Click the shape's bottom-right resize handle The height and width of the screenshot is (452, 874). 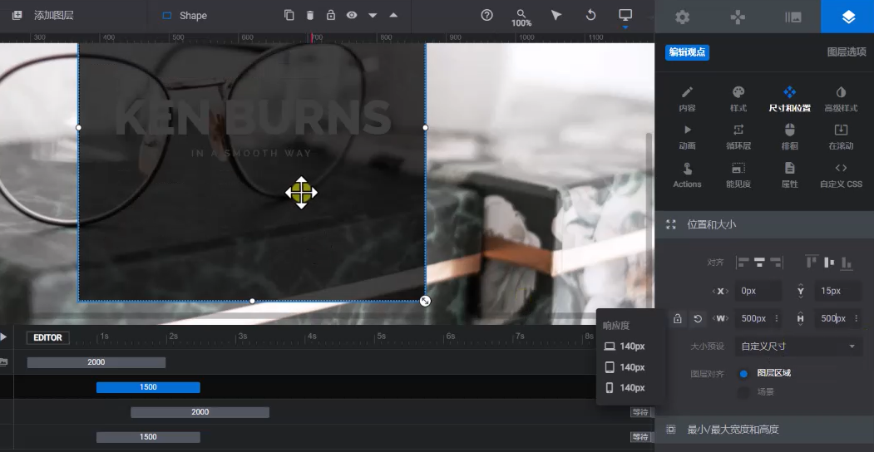pyautogui.click(x=425, y=301)
